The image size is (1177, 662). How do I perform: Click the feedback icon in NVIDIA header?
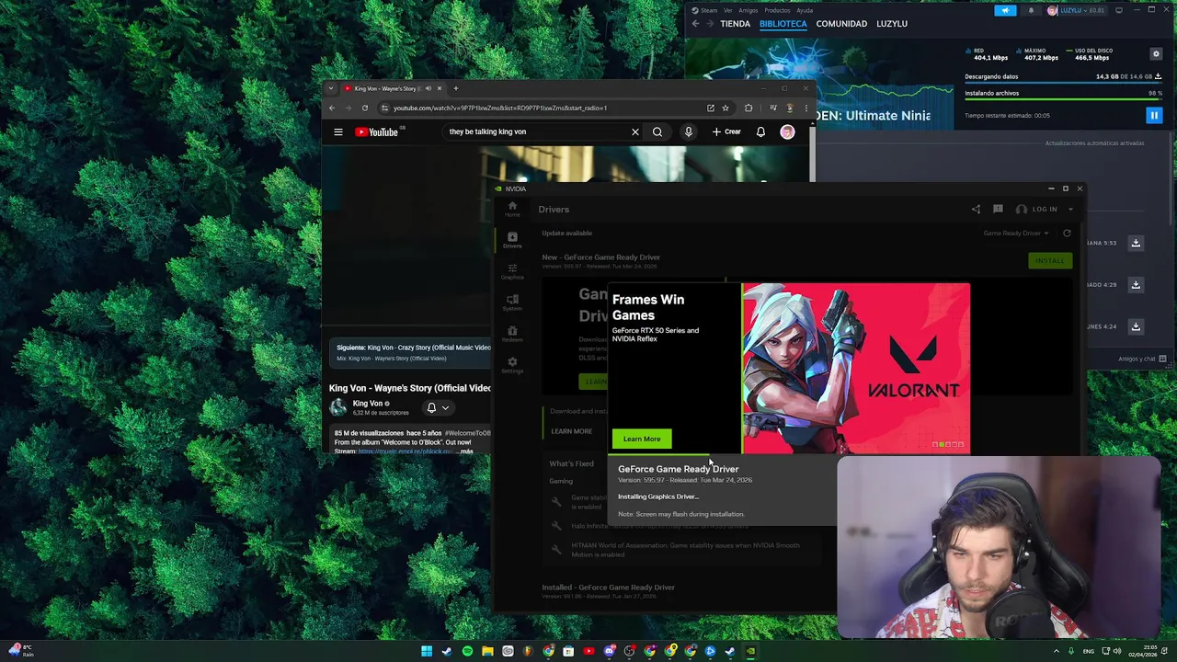pyautogui.click(x=998, y=210)
